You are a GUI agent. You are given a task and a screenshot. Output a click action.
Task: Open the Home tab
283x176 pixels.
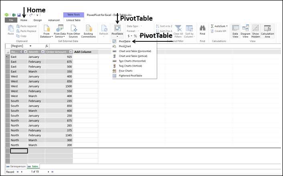pyautogui.click(x=24, y=20)
